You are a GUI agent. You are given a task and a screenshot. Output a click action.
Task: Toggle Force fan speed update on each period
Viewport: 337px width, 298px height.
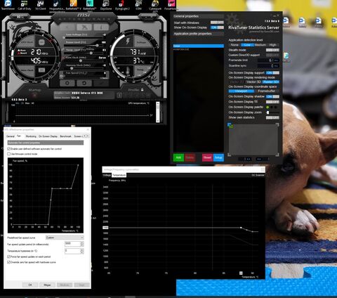9,257
